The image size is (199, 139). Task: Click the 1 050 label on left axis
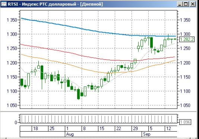[x=12, y=105]
